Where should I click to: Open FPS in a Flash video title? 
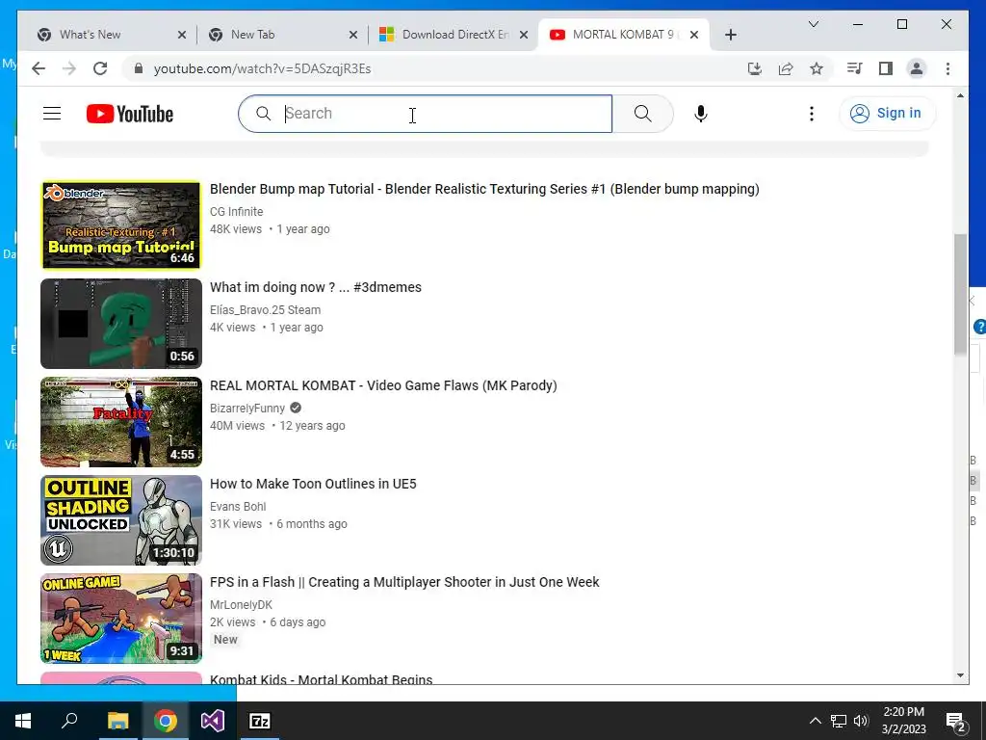click(404, 581)
